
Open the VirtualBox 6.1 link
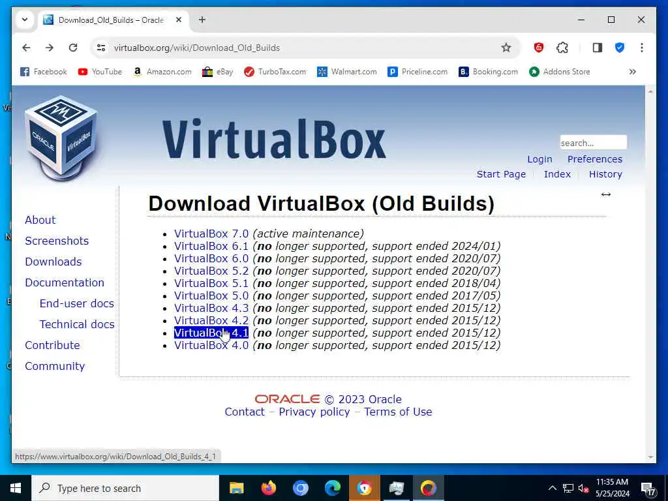pos(211,246)
